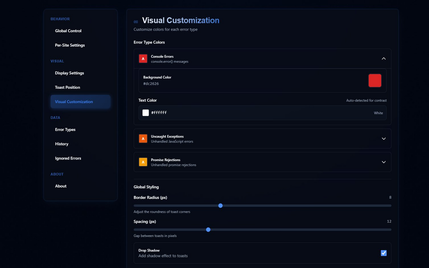Click the Spacing slider handle

[x=208, y=230]
